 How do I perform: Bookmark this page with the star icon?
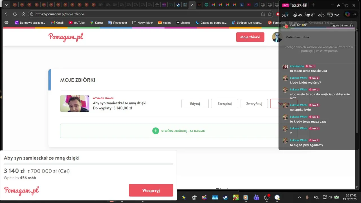tap(270, 14)
